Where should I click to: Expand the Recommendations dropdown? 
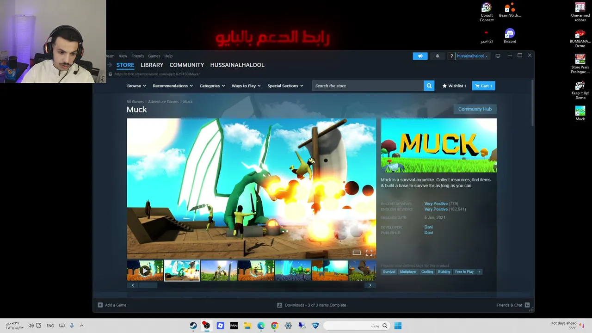[x=173, y=86]
